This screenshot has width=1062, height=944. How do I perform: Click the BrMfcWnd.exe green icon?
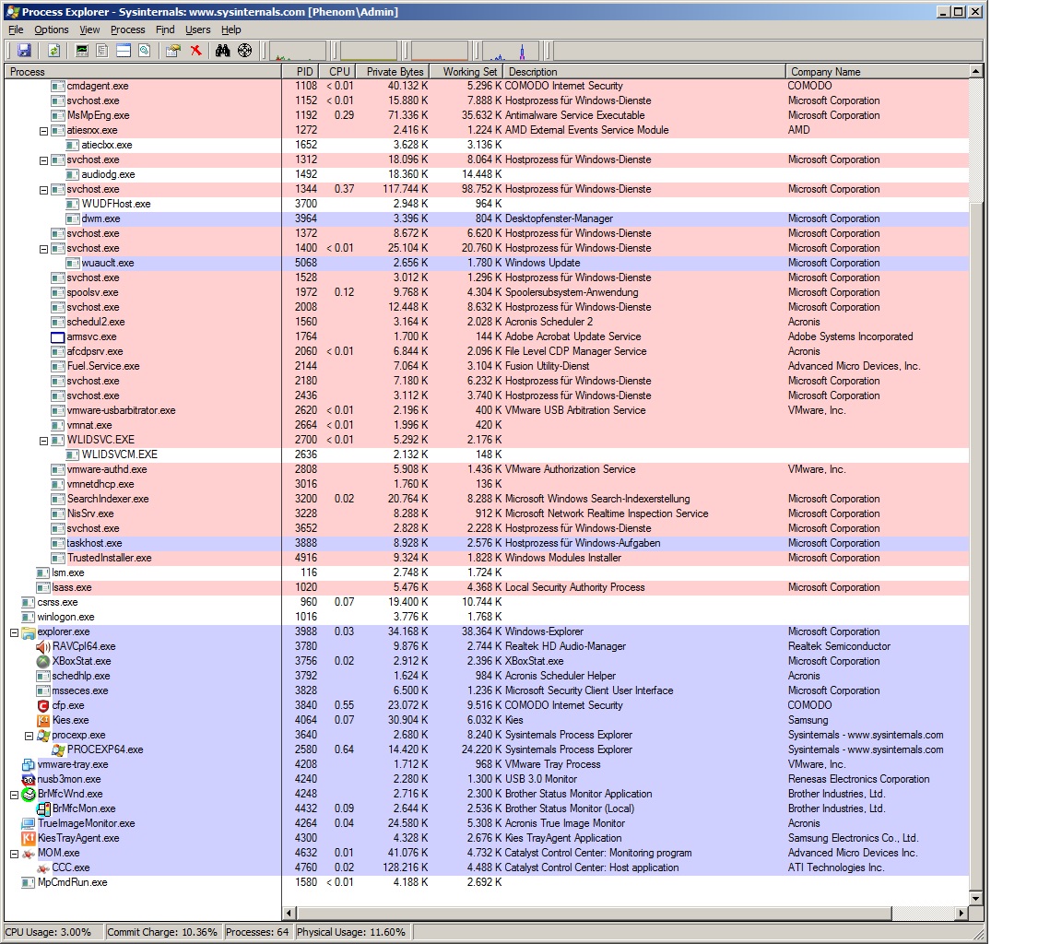click(x=28, y=795)
